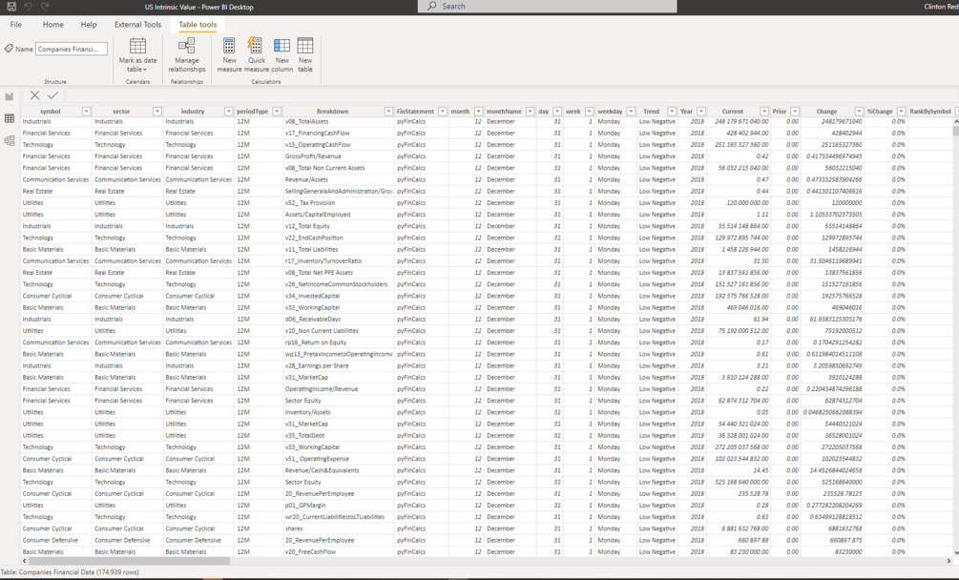959x580 pixels.
Task: Click the rp16_Return on Equity cell
Action: tap(338, 342)
